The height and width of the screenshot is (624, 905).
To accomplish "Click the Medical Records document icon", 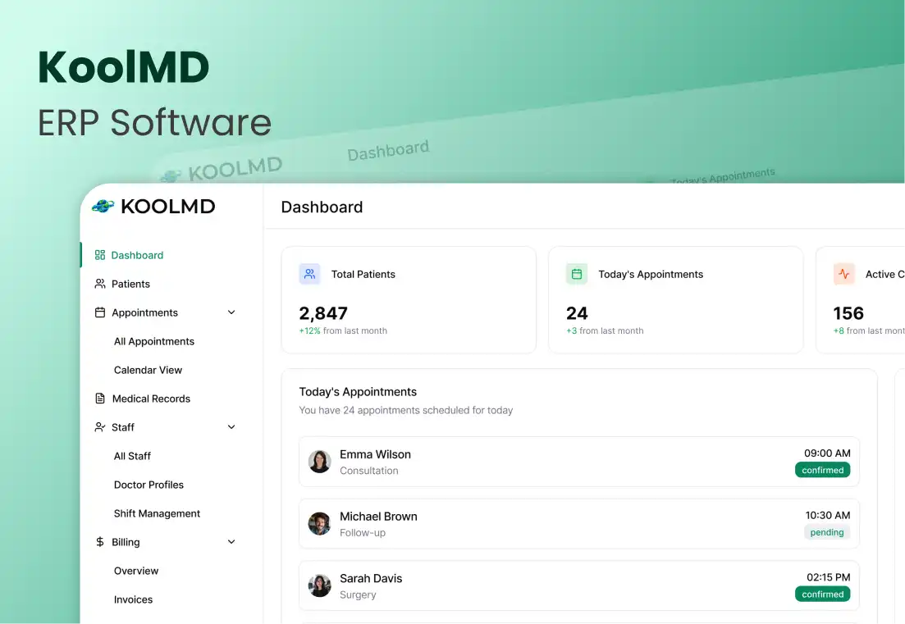I will coord(100,399).
